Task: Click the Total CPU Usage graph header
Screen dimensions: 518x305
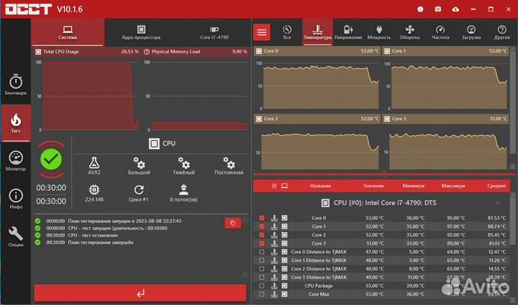Action: (87, 52)
